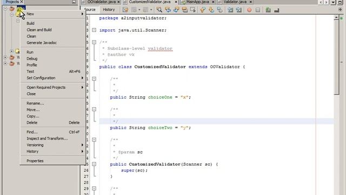Select Profile menu entry
346x195 pixels.
coord(53,65)
